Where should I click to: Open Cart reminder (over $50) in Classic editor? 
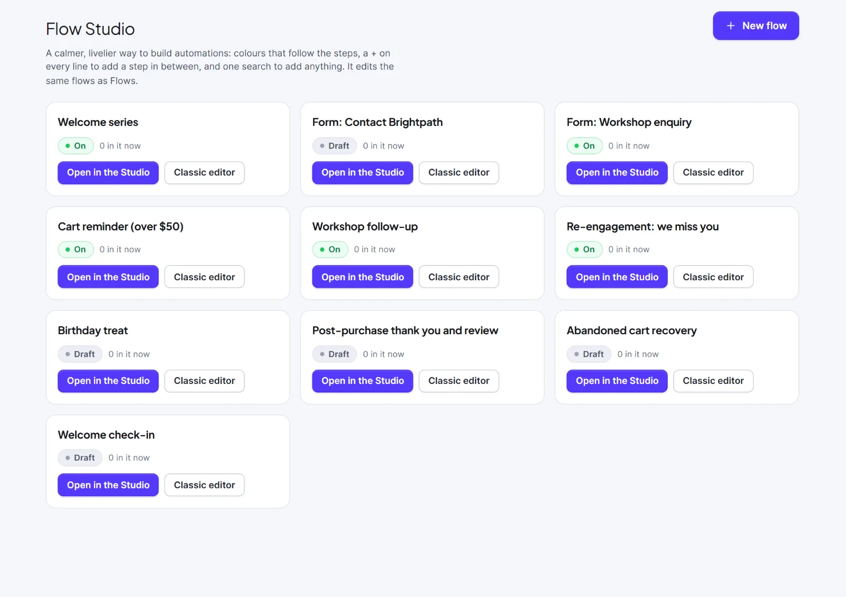204,277
